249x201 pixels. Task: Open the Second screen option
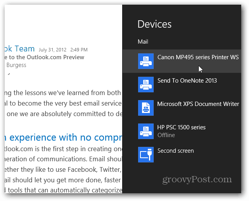(182, 155)
